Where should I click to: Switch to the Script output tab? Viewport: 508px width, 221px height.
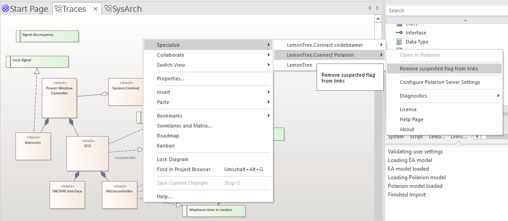[x=416, y=137]
